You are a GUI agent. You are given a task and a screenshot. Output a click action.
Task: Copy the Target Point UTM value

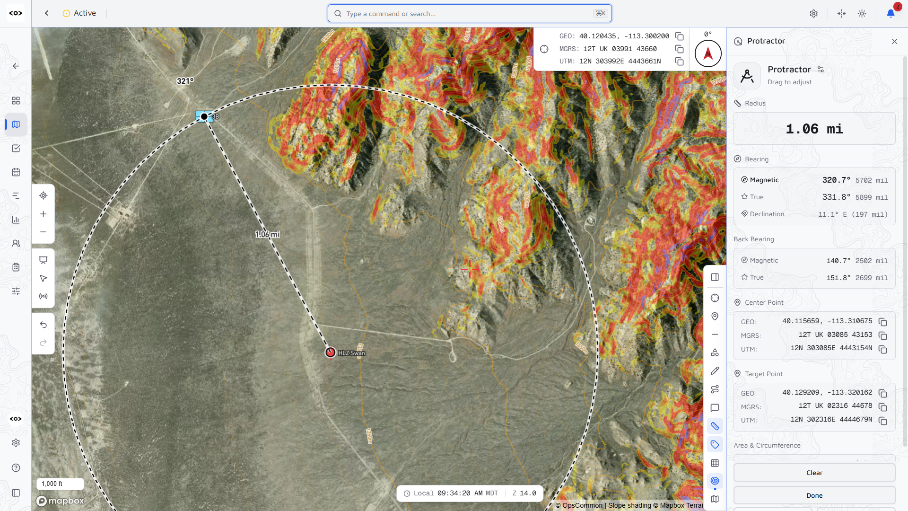point(882,421)
